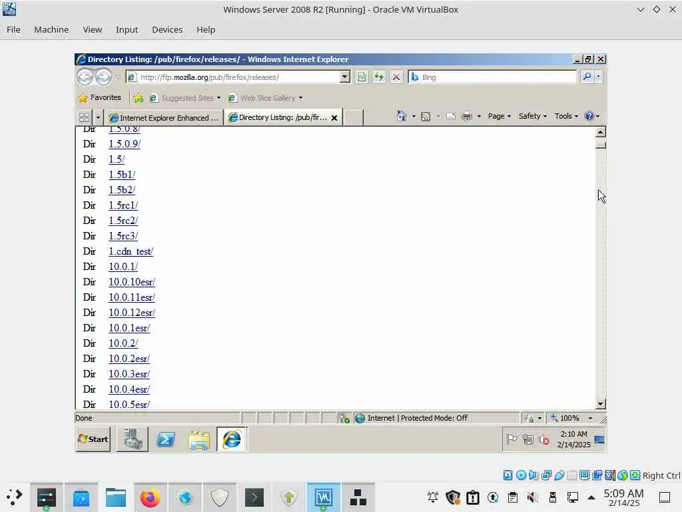Click the search magnifier button
682x512 pixels.
click(x=587, y=77)
